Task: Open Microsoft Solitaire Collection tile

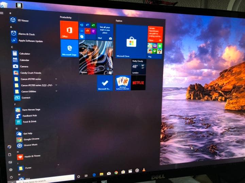Action: point(123,83)
